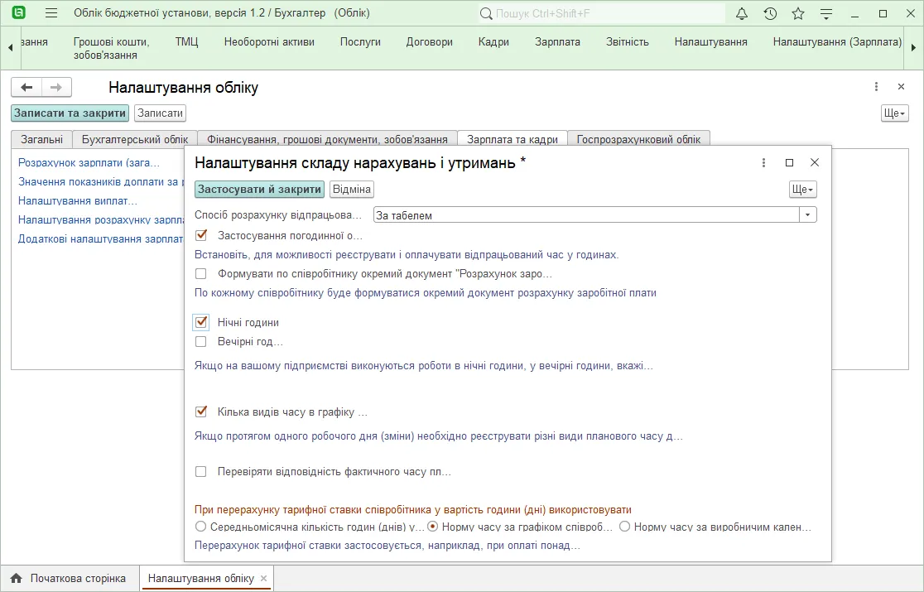Viewport: 924px width, 592px height.
Task: Open Налаштування section
Action: point(710,42)
